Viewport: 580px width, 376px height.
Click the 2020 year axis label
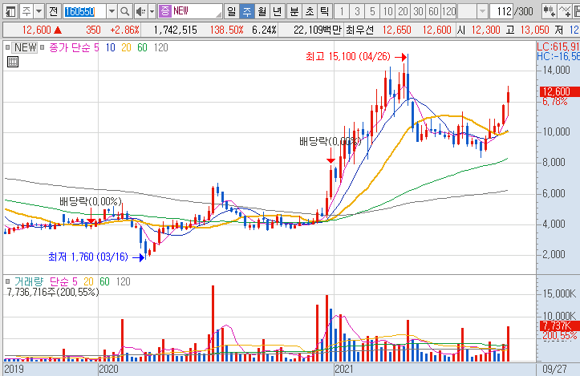(108, 369)
